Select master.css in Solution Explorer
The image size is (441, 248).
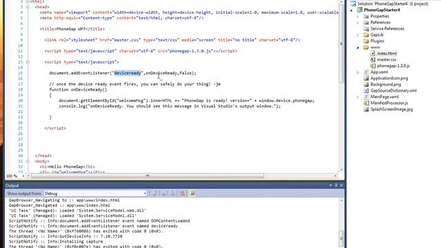click(x=387, y=60)
